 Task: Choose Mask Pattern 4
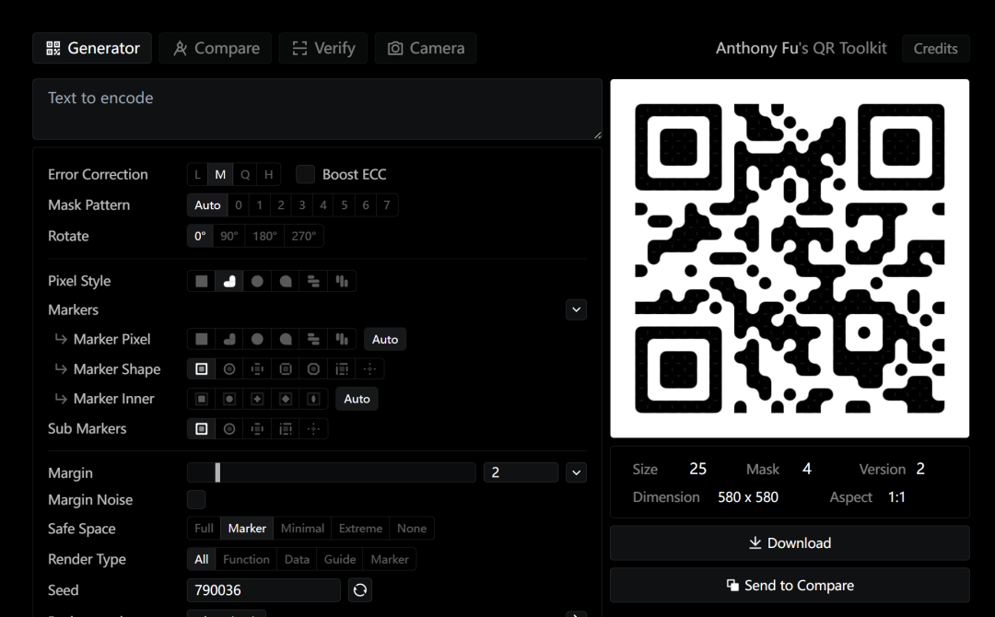pos(323,204)
